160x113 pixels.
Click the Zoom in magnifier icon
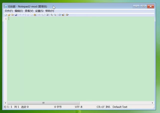51,15
